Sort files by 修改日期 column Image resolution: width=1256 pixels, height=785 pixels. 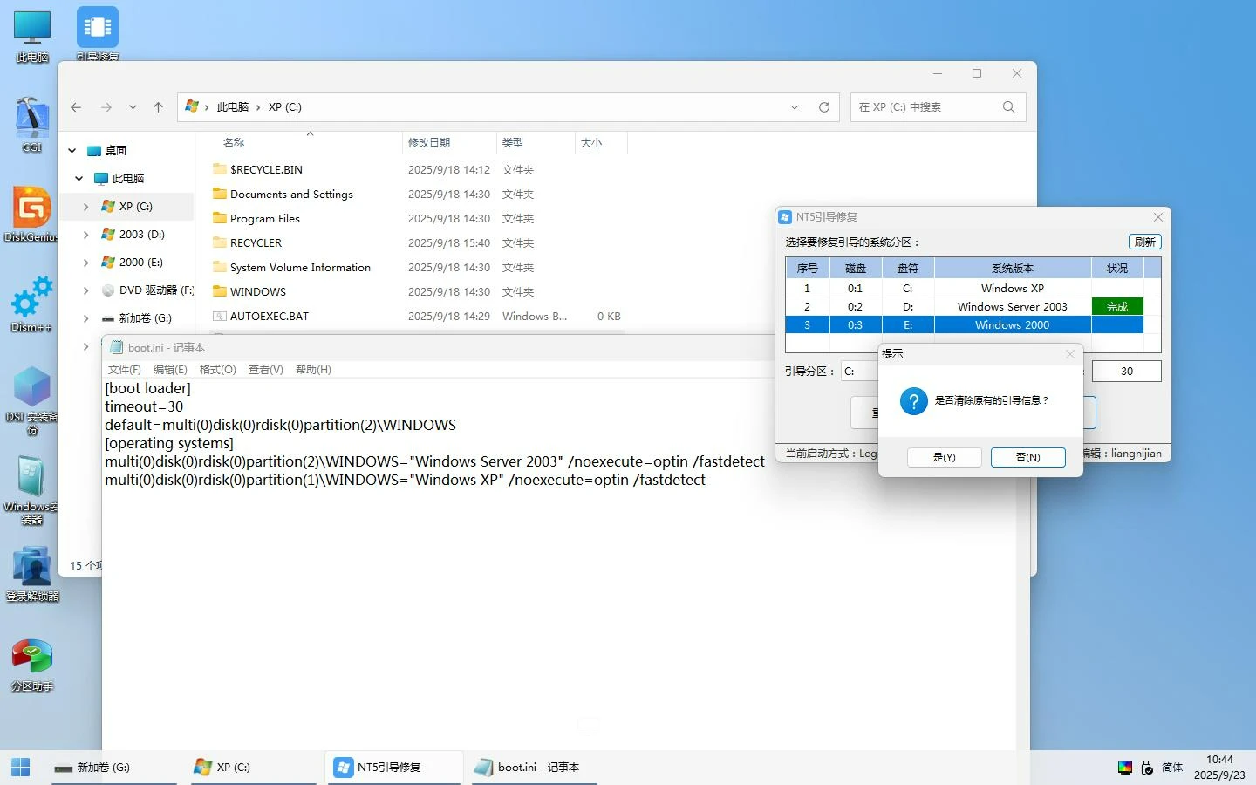429,143
